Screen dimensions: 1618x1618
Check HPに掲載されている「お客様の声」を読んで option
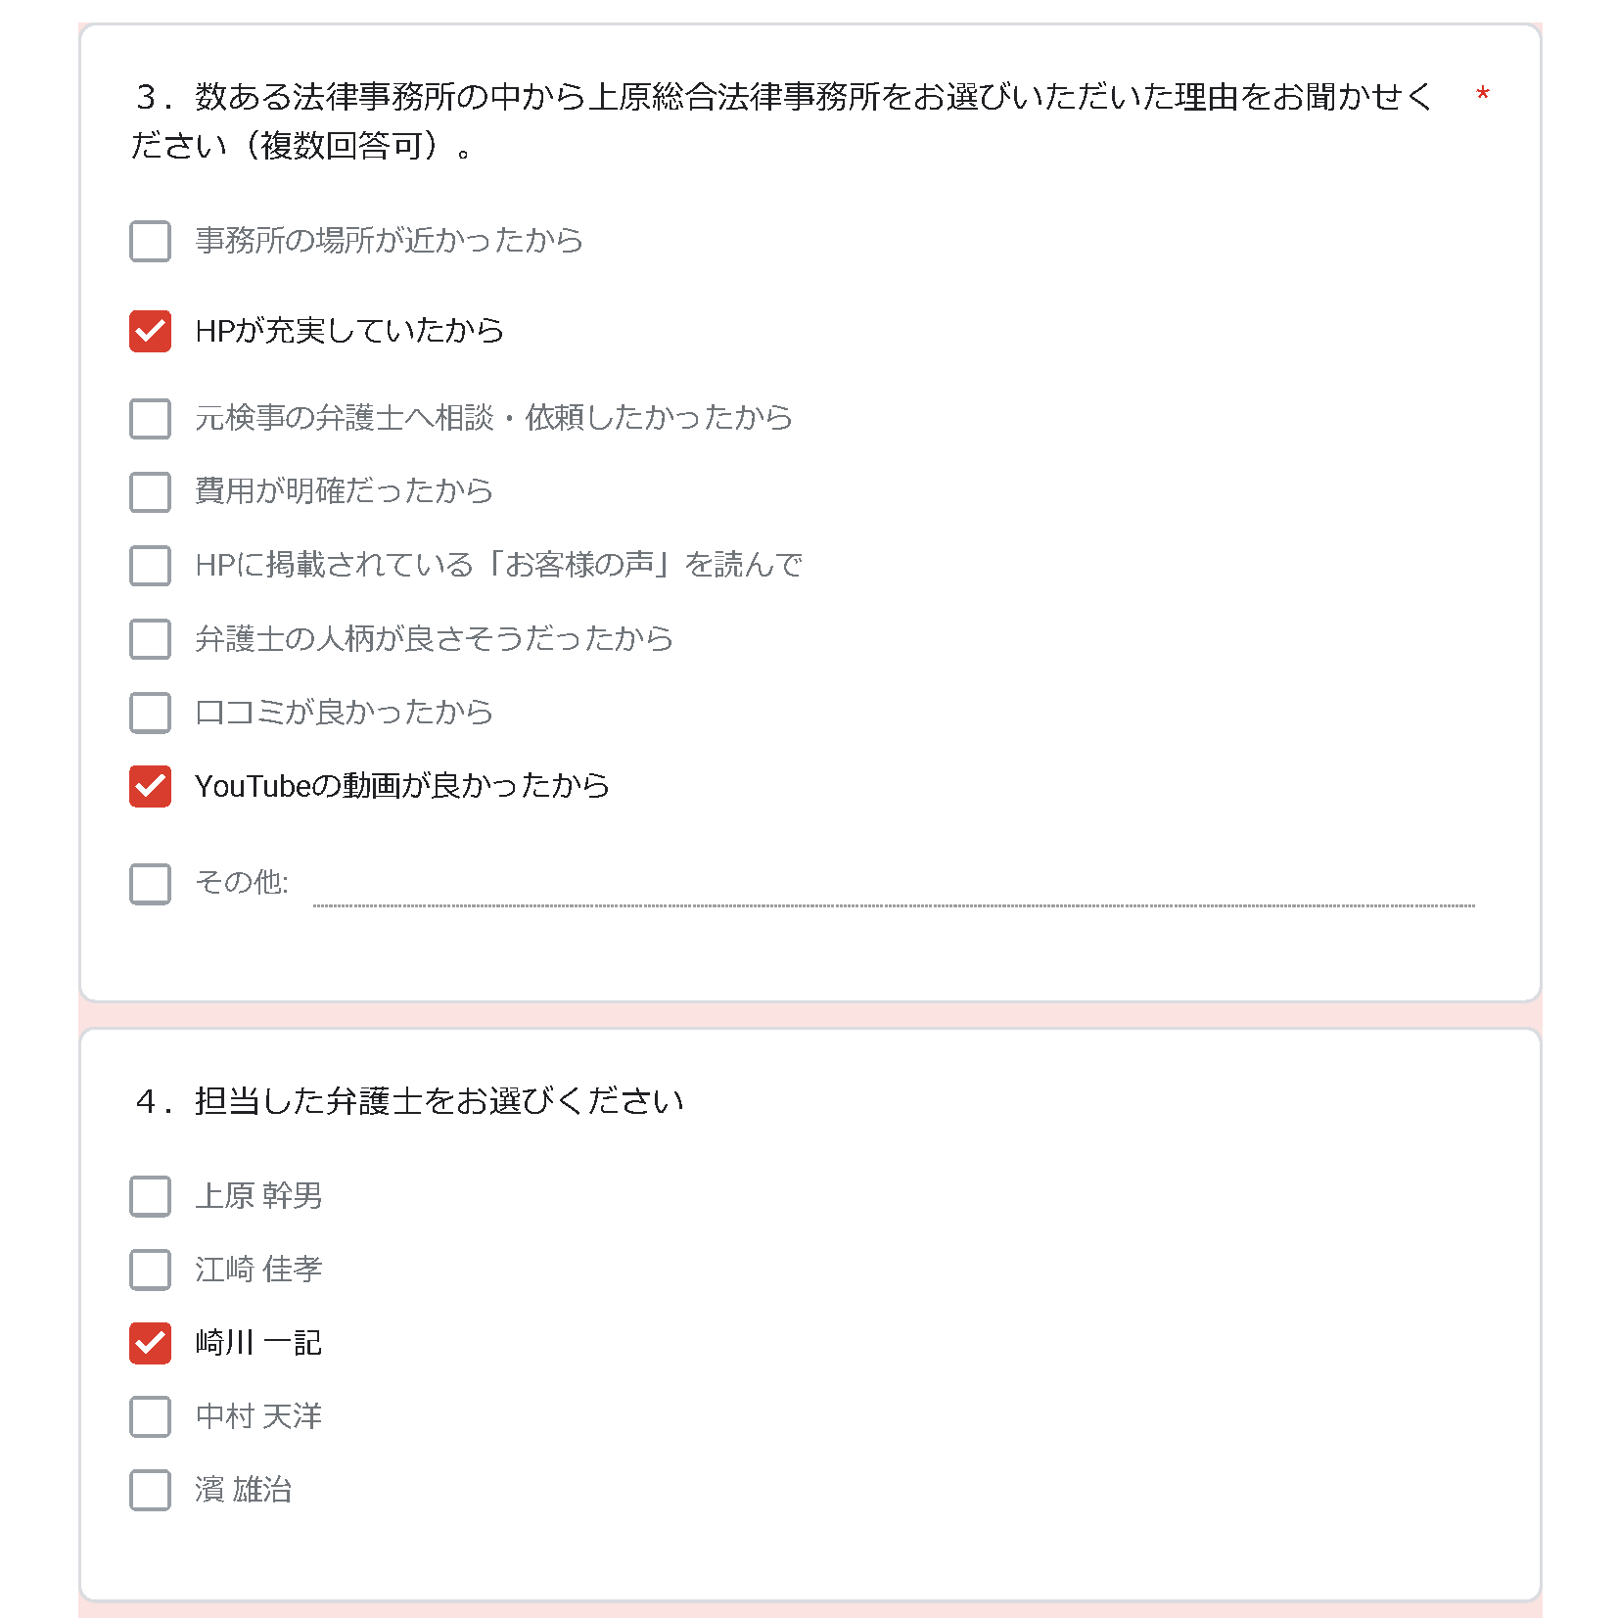pos(150,565)
